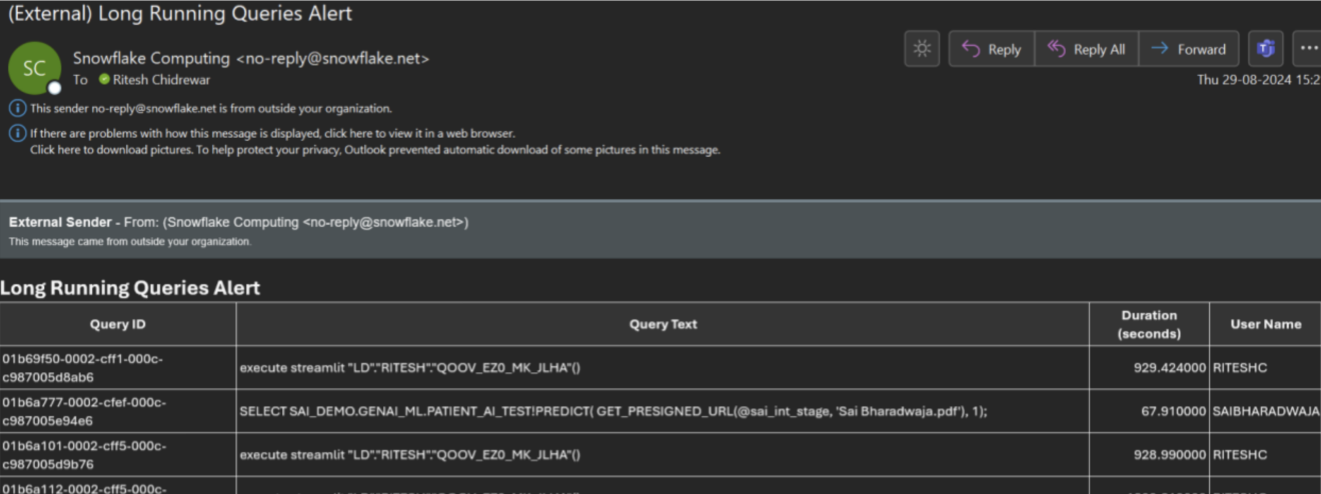
Task: Click the Reply button
Action: [x=992, y=49]
